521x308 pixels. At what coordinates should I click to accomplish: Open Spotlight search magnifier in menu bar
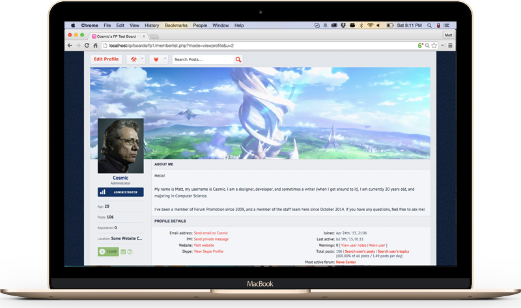pyautogui.click(x=429, y=25)
